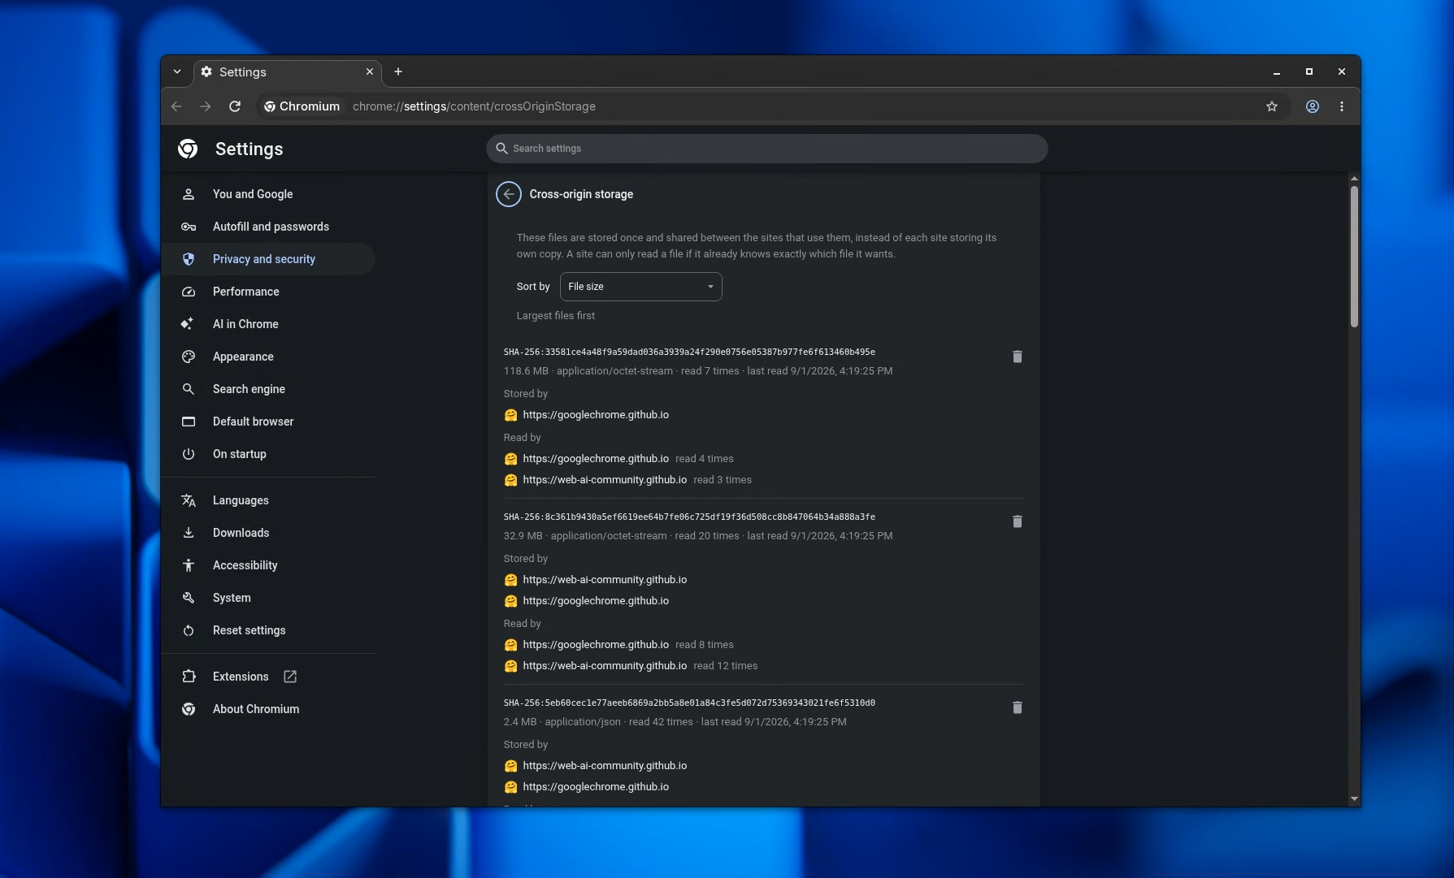
Task: Delete the 2.4 MB JSON file
Action: click(1017, 707)
